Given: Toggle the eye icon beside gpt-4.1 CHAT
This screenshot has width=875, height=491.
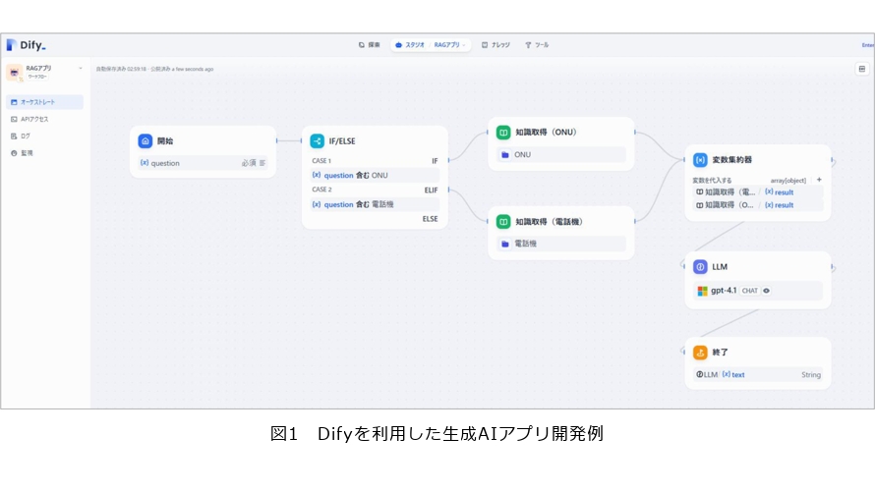Looking at the screenshot, I should pos(767,291).
